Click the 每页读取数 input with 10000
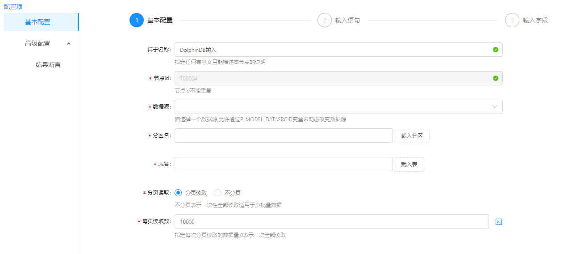Image resolution: width=564 pixels, height=254 pixels. coord(331,221)
